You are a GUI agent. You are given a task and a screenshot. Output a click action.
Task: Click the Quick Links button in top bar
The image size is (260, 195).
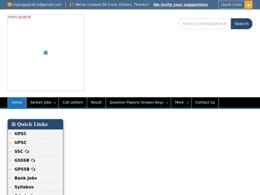(231, 5)
